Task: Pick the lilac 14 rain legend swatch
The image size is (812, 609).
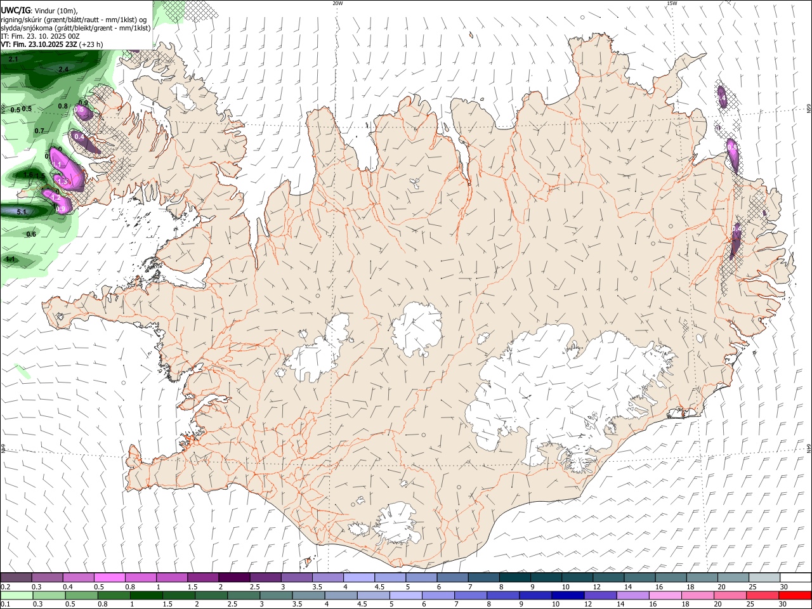Action: (632, 596)
